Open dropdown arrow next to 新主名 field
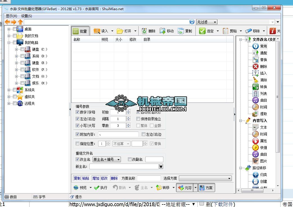This screenshot has width=293, height=207. click(x=161, y=166)
